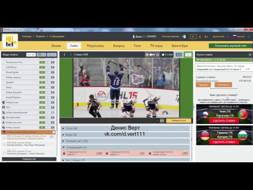The image size is (253, 190).
Task: Select odds 1.955 'забьет никто'
Action: (x=185, y=153)
